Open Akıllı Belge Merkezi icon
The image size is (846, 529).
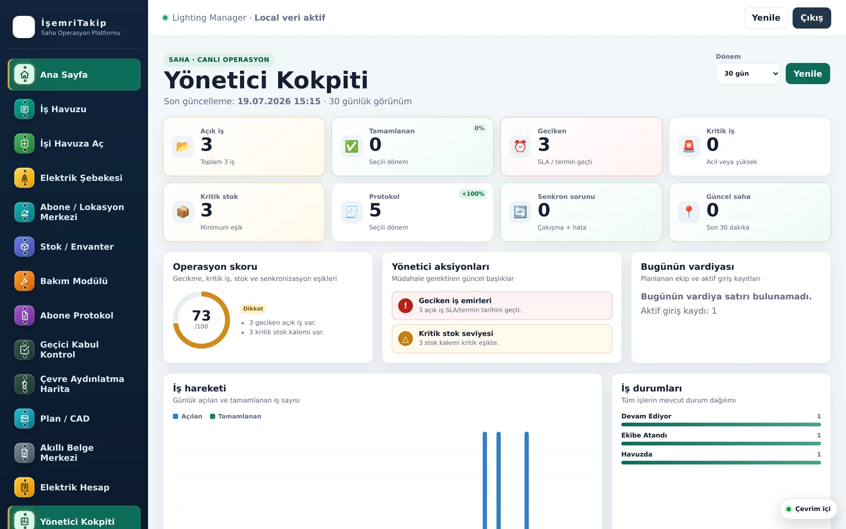24,453
